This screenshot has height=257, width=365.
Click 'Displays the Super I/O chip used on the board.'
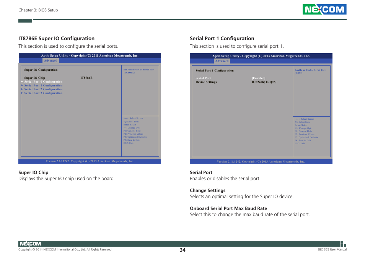[67, 179]
